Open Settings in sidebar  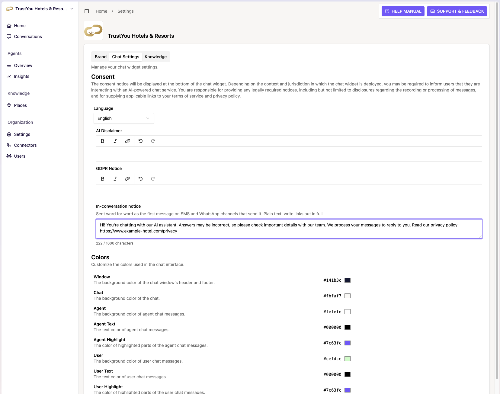[x=39, y=134]
